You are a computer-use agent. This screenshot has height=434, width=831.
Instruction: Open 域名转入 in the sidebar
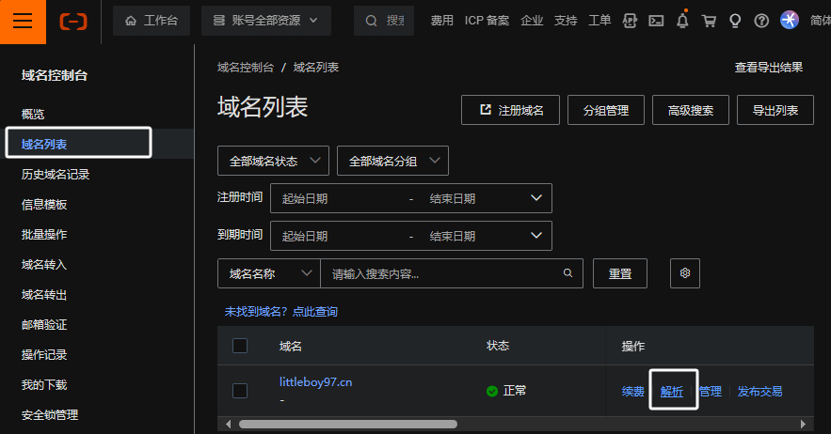pyautogui.click(x=44, y=265)
